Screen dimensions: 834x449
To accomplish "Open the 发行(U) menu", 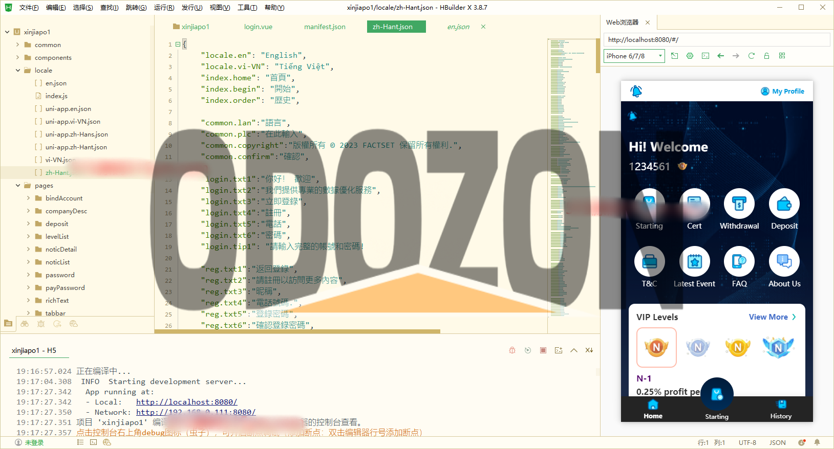I will click(192, 8).
